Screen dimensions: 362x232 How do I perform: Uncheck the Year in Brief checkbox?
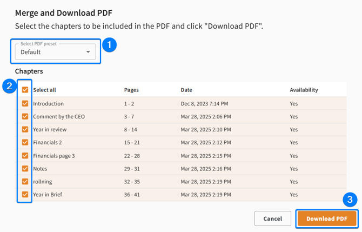point(25,194)
